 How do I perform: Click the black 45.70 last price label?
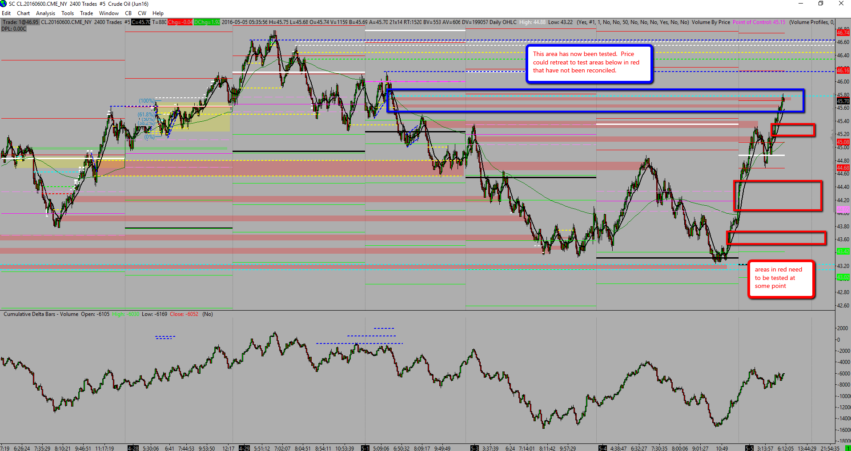(x=843, y=101)
